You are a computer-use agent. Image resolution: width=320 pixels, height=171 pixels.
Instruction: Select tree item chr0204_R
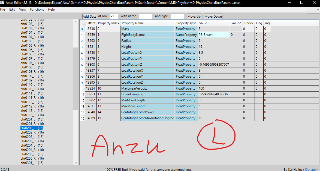point(32,150)
